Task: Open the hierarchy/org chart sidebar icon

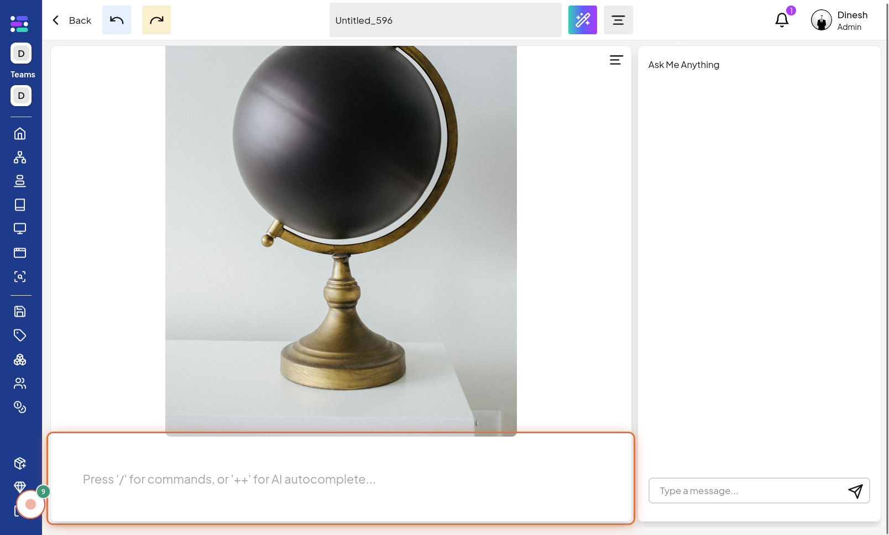Action: [20, 158]
